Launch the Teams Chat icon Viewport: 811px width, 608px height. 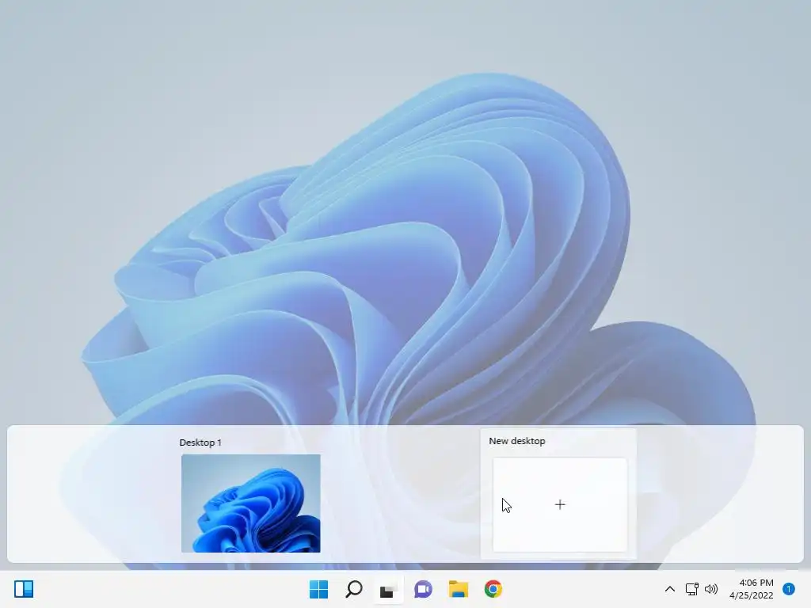coord(423,589)
